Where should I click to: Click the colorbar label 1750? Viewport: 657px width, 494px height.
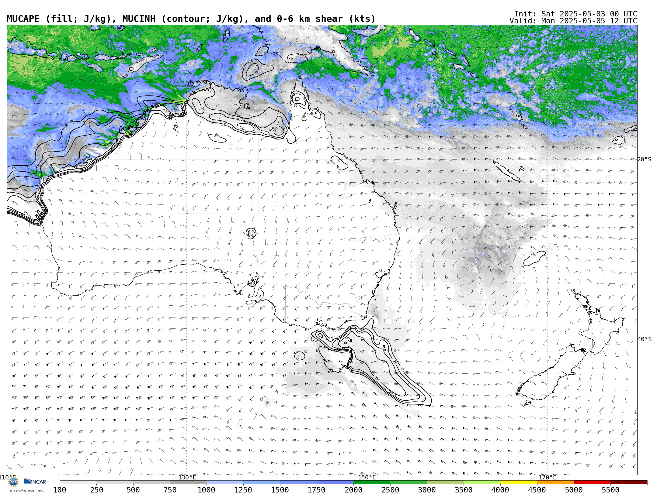click(x=317, y=490)
